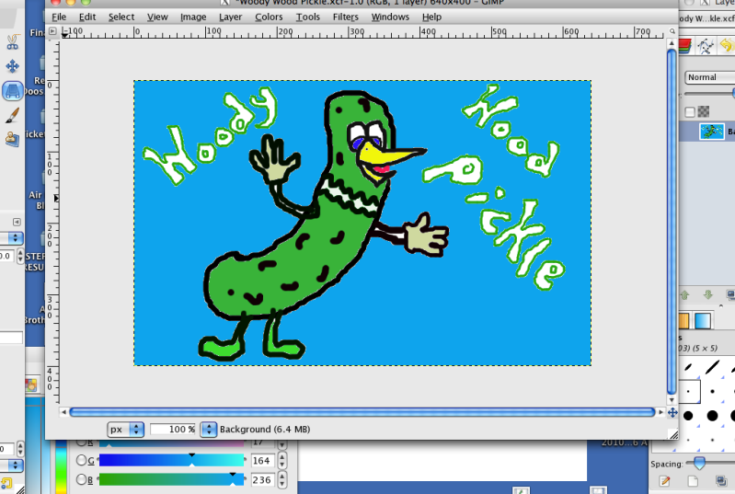Select the Background layer thumbnail
The image size is (735, 494).
[711, 132]
